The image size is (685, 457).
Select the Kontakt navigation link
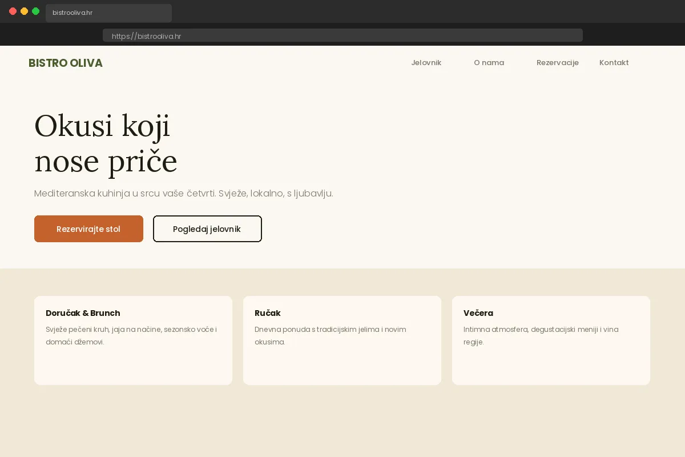pyautogui.click(x=614, y=63)
